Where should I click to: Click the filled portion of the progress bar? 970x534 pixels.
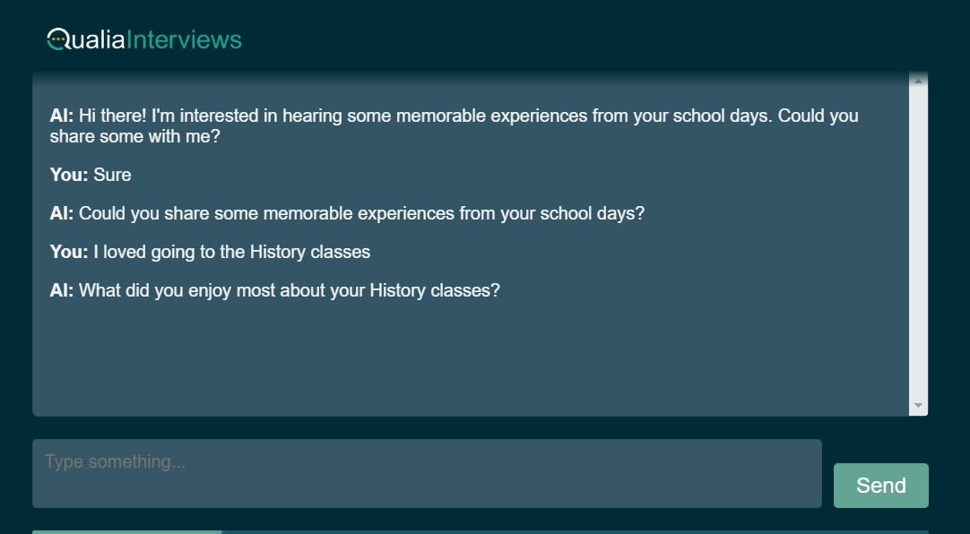126,531
